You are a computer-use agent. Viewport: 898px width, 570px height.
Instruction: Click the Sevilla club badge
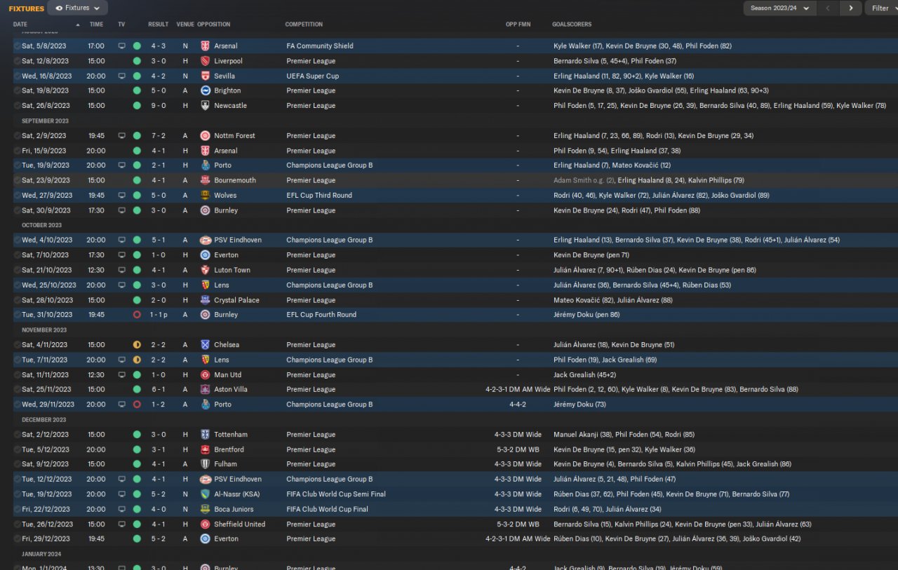tap(206, 76)
